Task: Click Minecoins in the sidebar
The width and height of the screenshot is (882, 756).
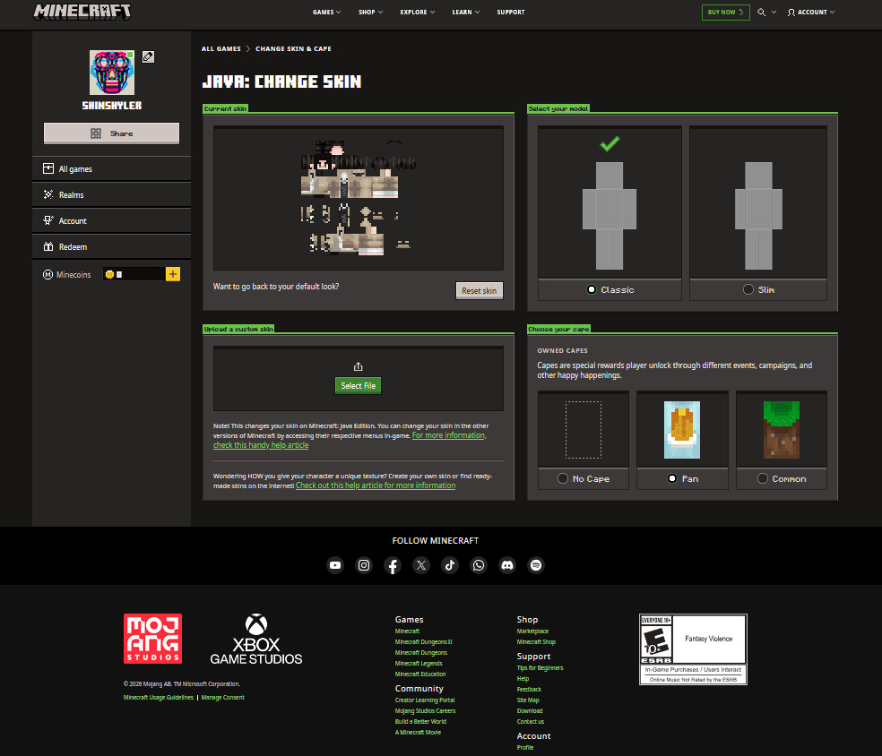Action: click(67, 275)
